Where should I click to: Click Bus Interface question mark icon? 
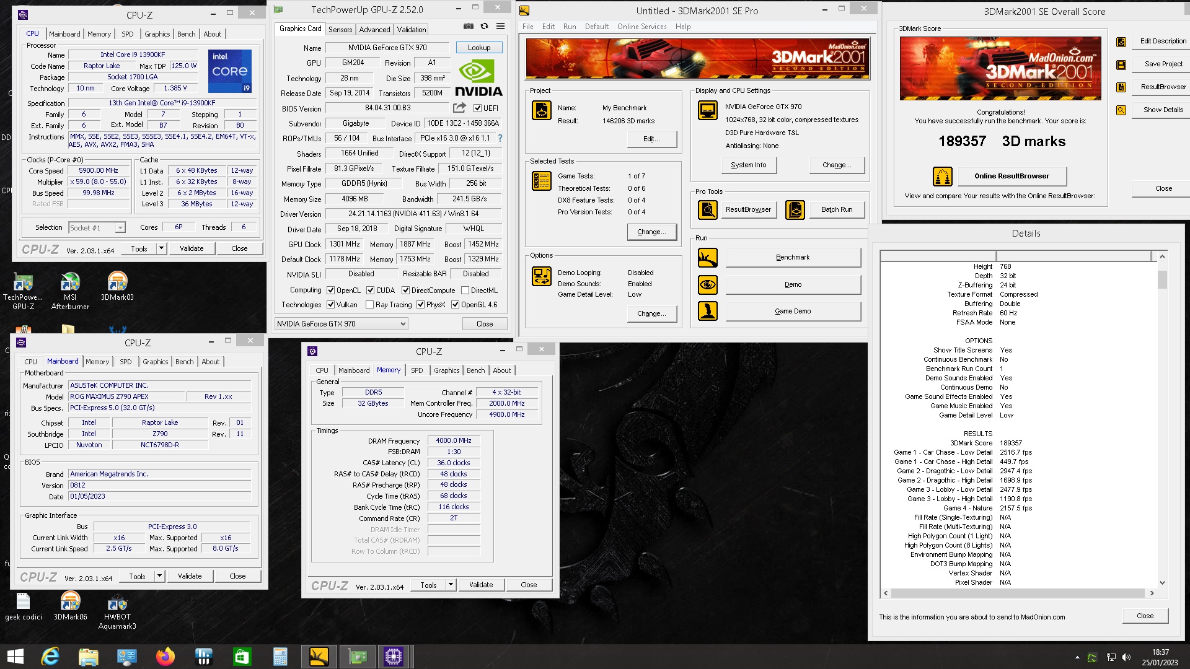(500, 138)
